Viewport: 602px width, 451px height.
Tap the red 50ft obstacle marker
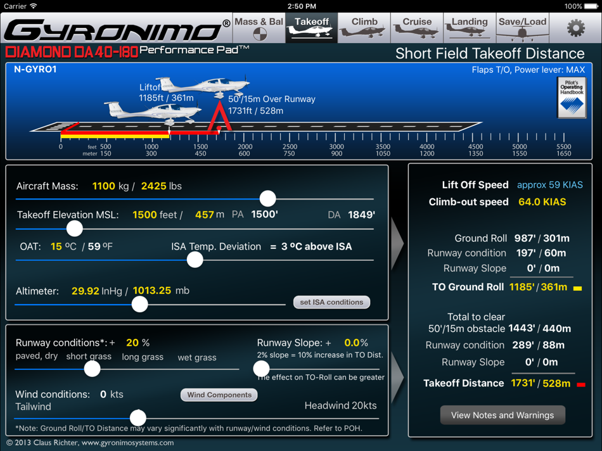coord(220,117)
